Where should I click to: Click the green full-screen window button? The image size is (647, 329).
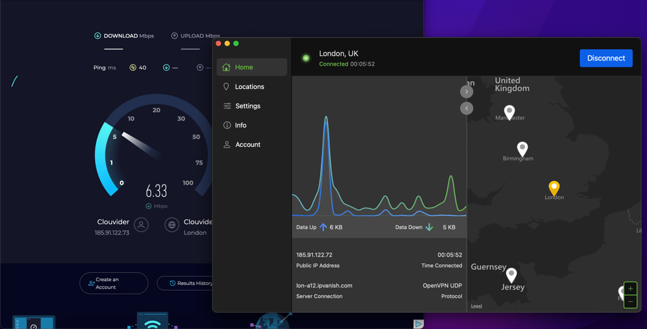click(236, 43)
